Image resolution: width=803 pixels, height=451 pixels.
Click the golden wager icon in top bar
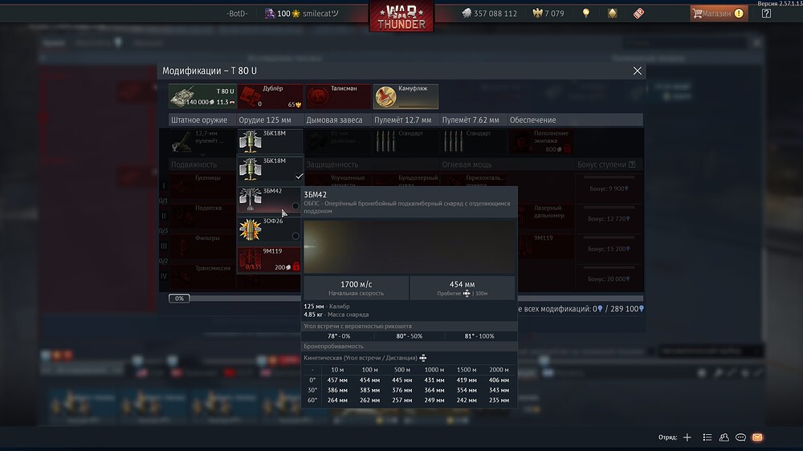click(x=612, y=14)
